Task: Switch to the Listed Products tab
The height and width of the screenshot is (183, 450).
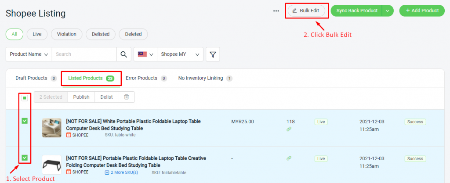Action: click(91, 78)
